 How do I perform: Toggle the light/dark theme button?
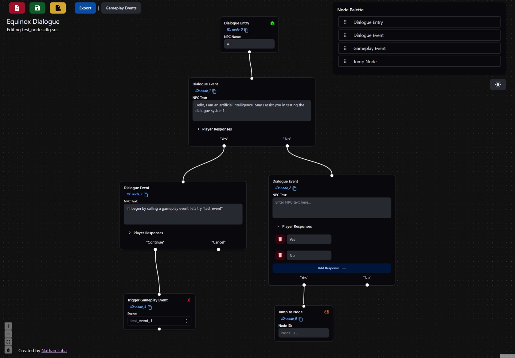pos(498,85)
